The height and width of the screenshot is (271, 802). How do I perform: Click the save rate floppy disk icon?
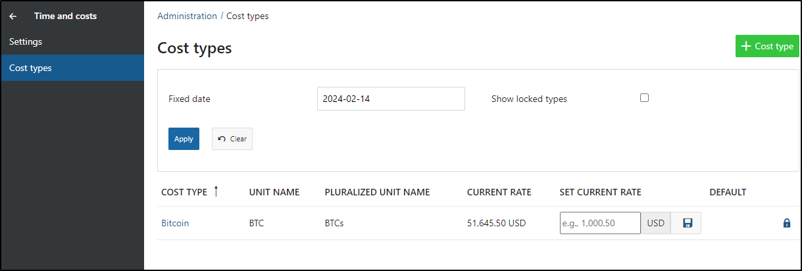click(x=688, y=223)
